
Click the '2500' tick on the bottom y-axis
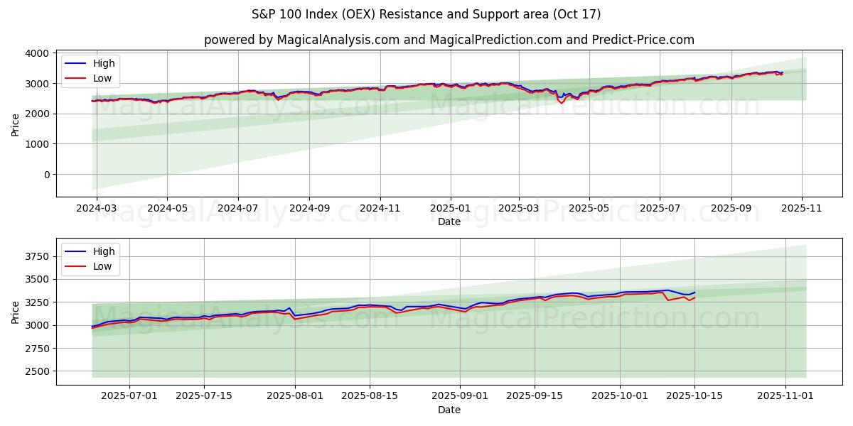37,371
